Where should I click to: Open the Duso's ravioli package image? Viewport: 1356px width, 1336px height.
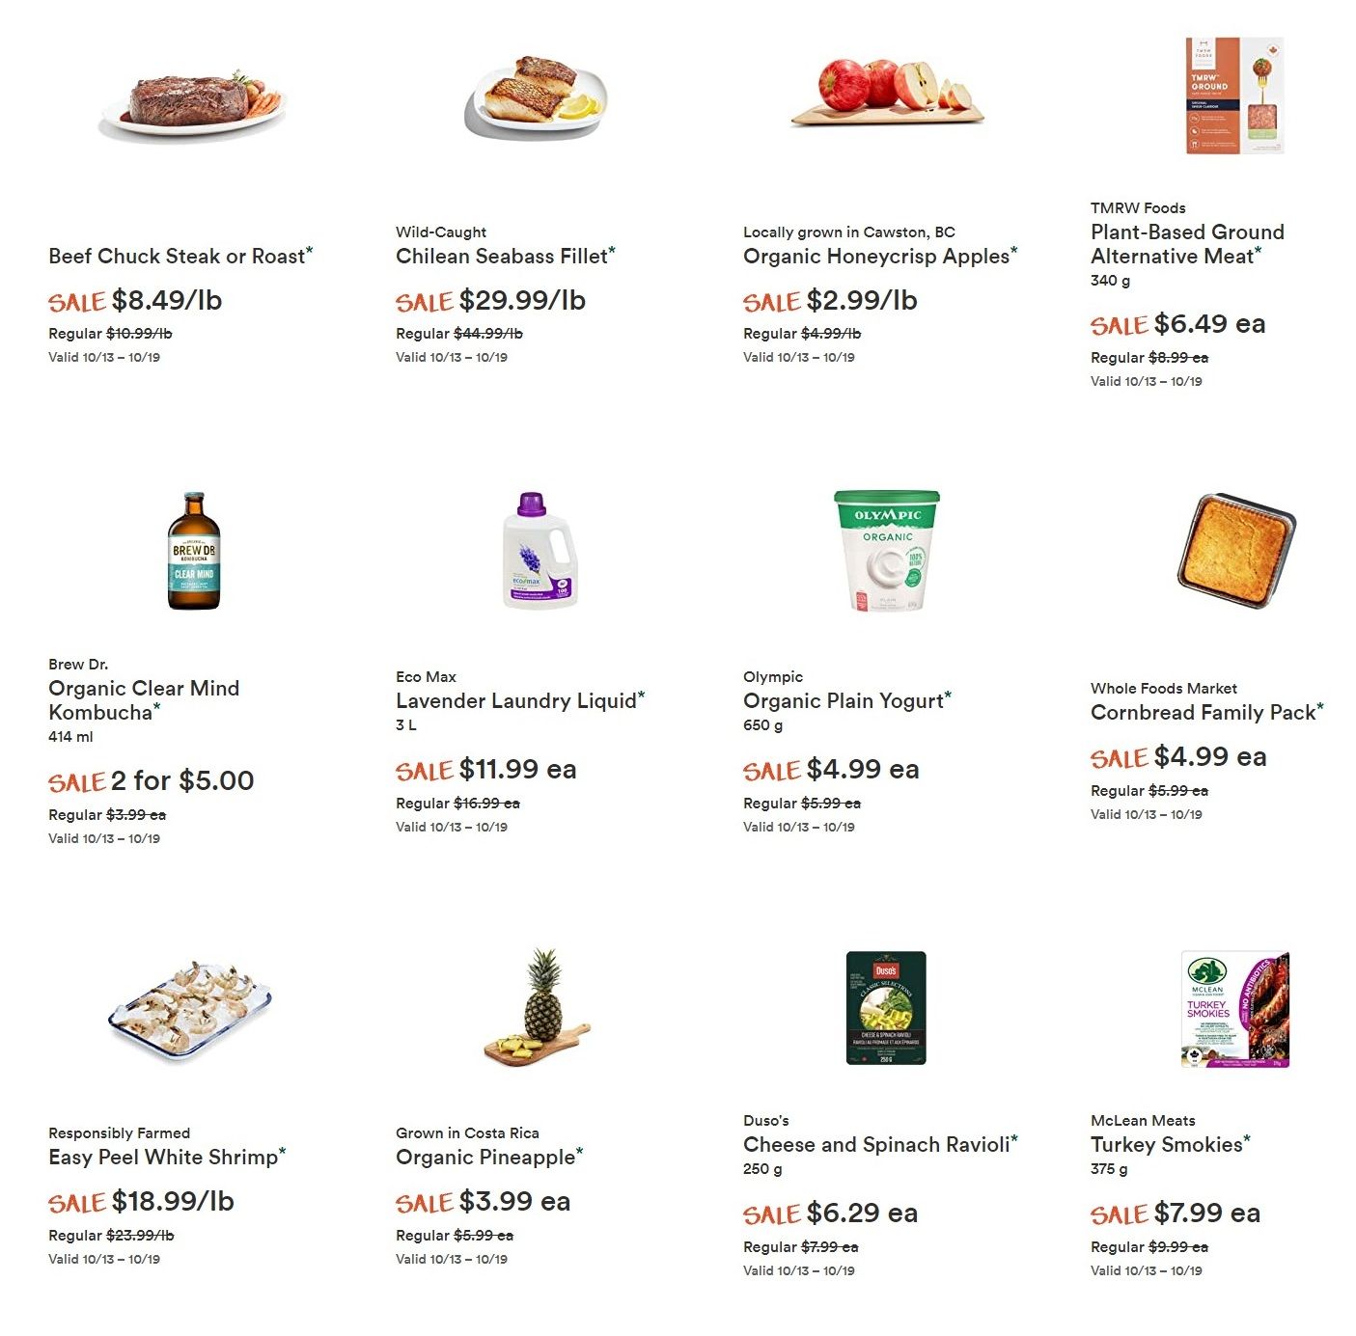[886, 1008]
